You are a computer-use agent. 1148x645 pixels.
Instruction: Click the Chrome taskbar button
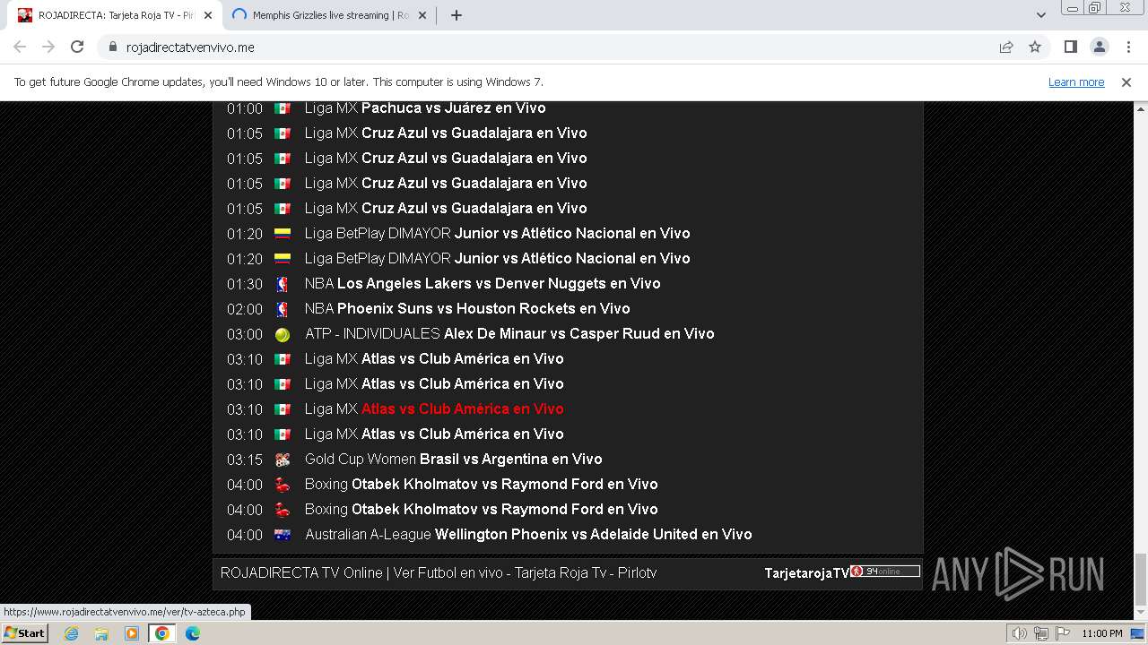[162, 633]
